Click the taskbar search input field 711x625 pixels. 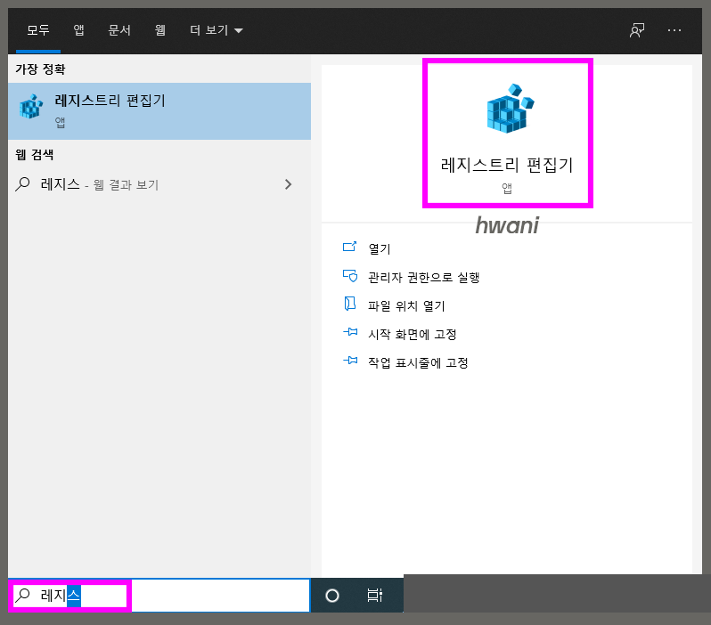(159, 596)
